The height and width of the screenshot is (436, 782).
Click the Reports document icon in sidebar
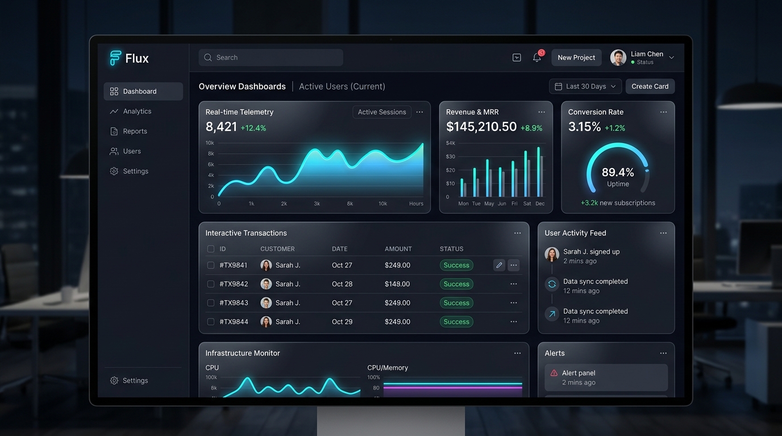[114, 131]
